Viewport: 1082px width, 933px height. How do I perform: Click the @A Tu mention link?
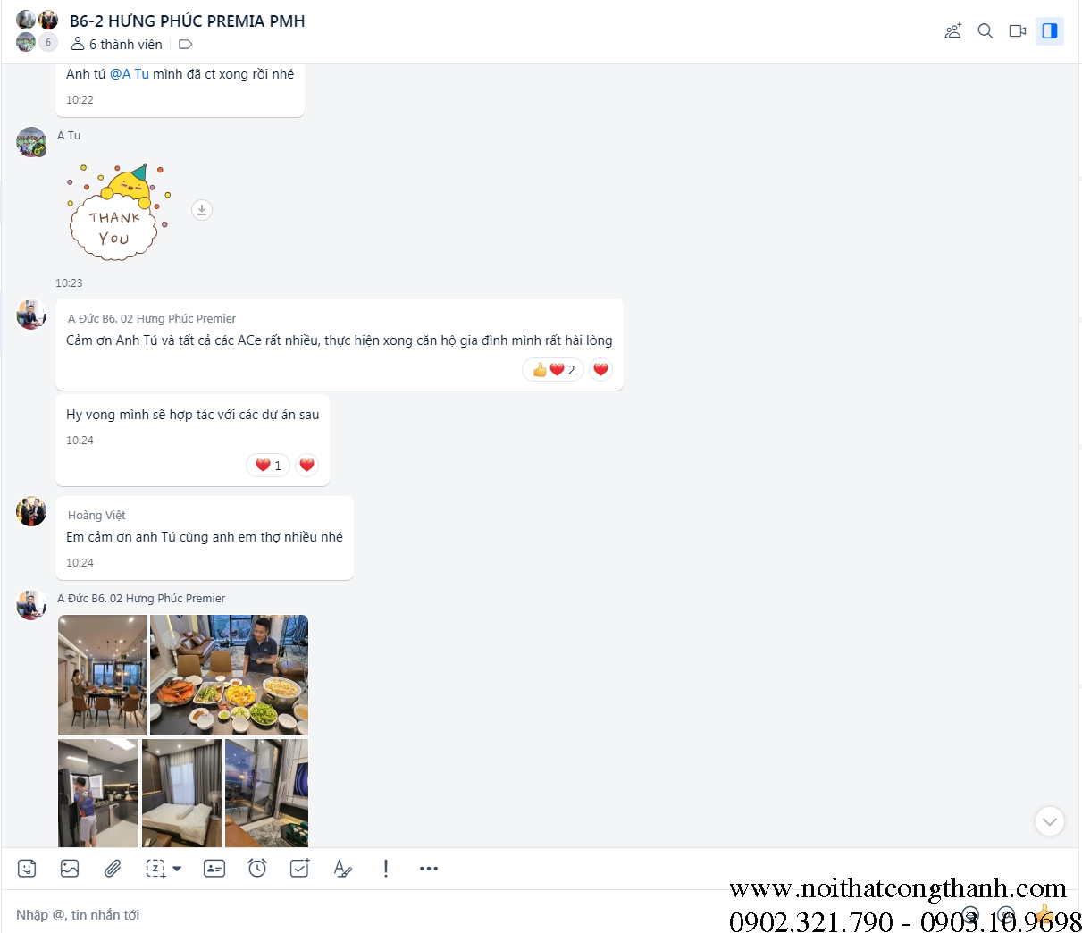[130, 74]
